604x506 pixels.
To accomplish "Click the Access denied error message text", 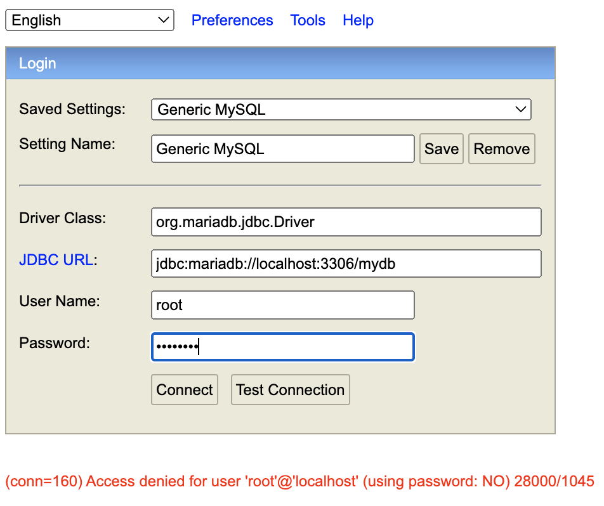I will pos(299,481).
